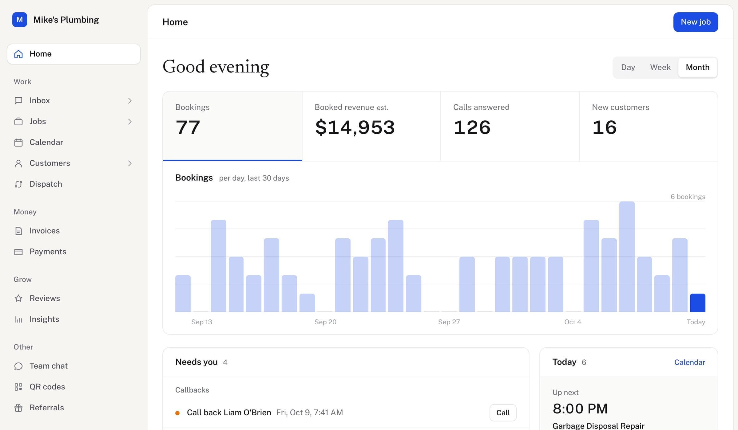738x430 pixels.
Task: Open the Calendar link in Today card
Action: [690, 362]
